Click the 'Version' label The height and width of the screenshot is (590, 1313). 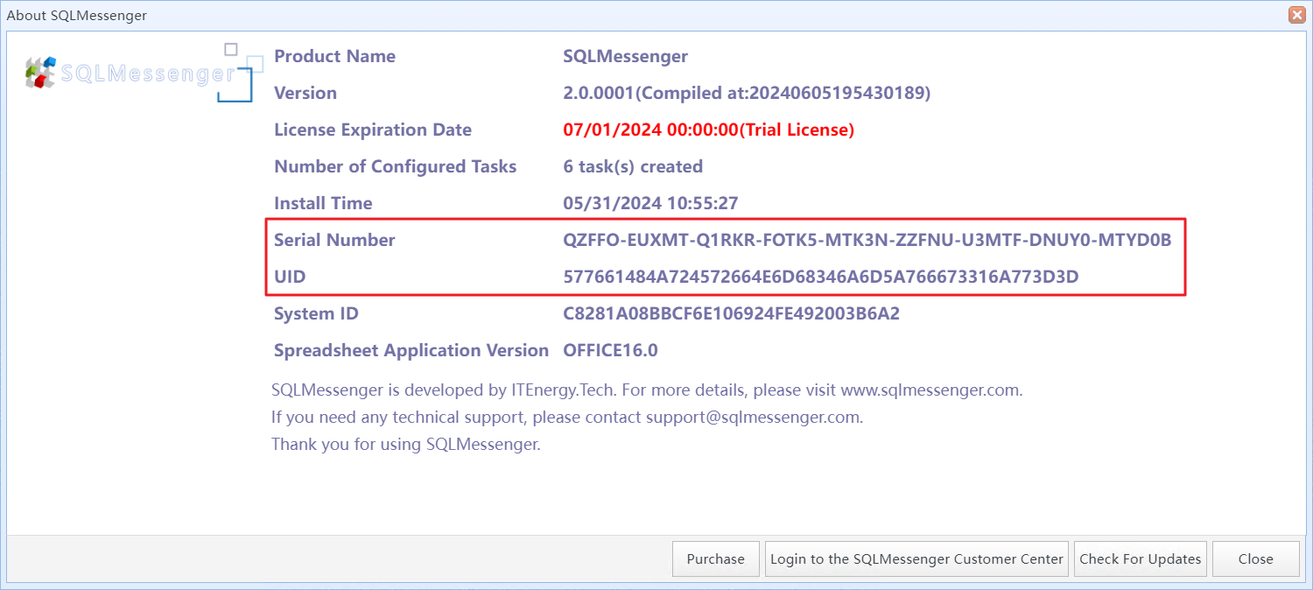click(x=305, y=93)
